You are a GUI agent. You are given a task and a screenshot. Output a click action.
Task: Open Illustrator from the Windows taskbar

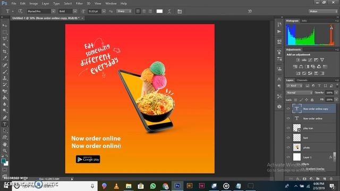point(190,186)
